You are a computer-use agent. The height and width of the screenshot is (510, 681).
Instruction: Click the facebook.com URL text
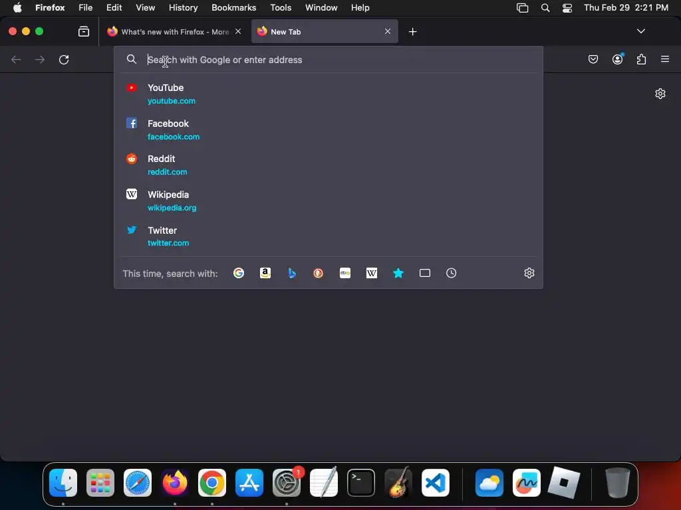tap(174, 137)
